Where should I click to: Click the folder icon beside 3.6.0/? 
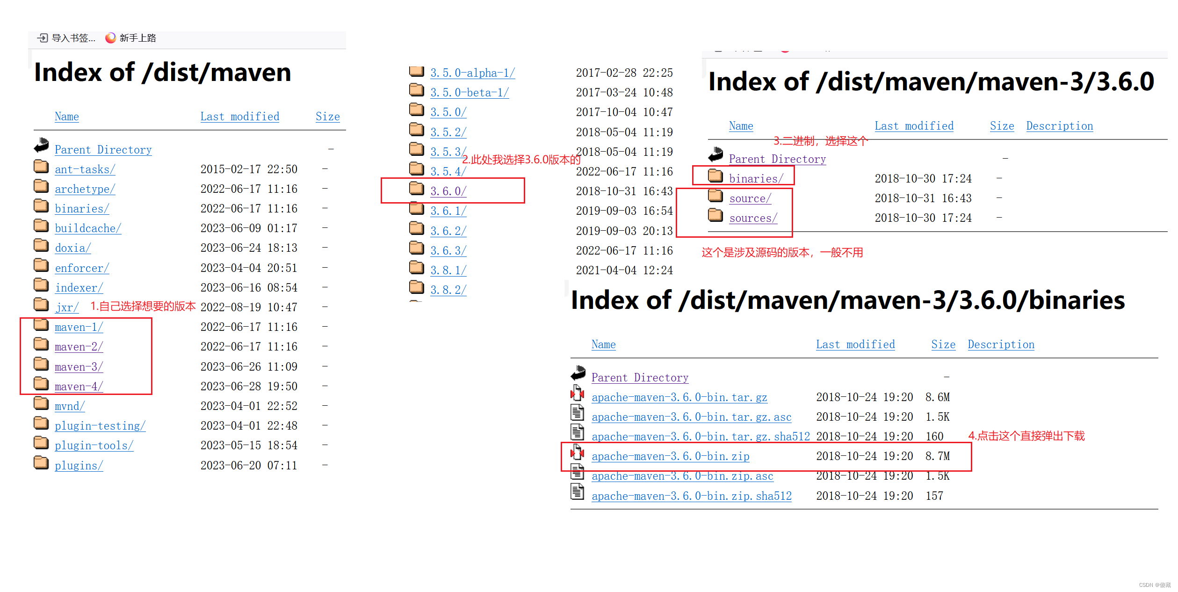(x=417, y=189)
